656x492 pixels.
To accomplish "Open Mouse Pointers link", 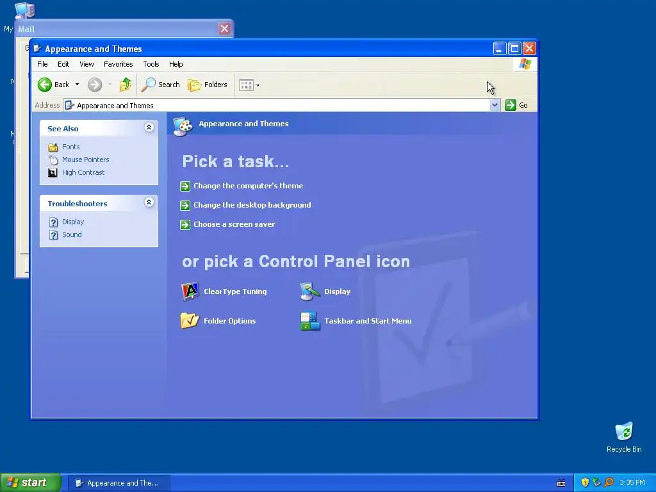I will click(x=85, y=160).
